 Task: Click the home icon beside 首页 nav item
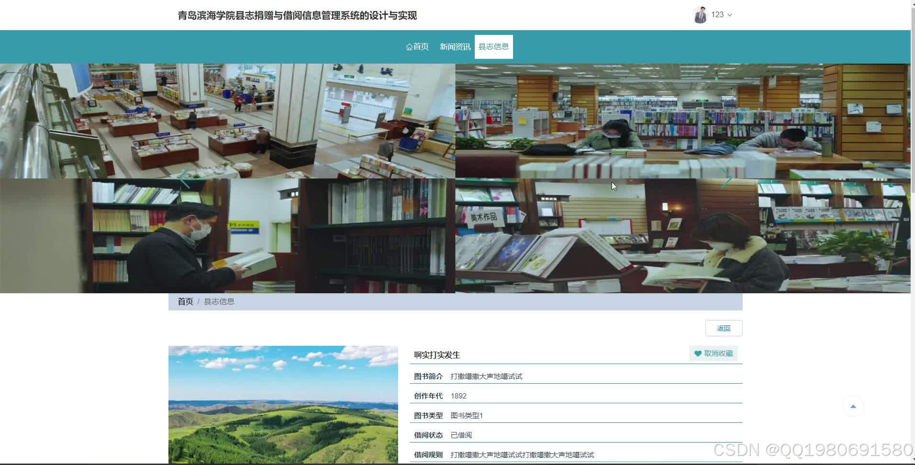pyautogui.click(x=409, y=46)
